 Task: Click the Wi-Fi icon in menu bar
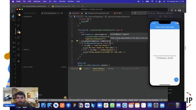point(152,1)
